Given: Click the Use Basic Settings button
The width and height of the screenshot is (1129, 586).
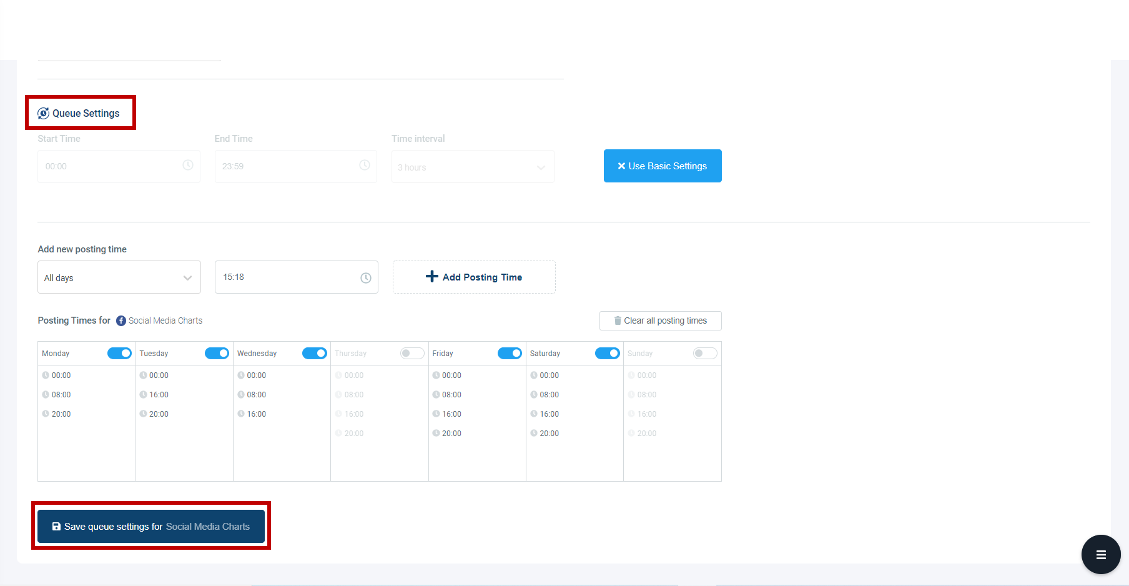Looking at the screenshot, I should coord(662,166).
